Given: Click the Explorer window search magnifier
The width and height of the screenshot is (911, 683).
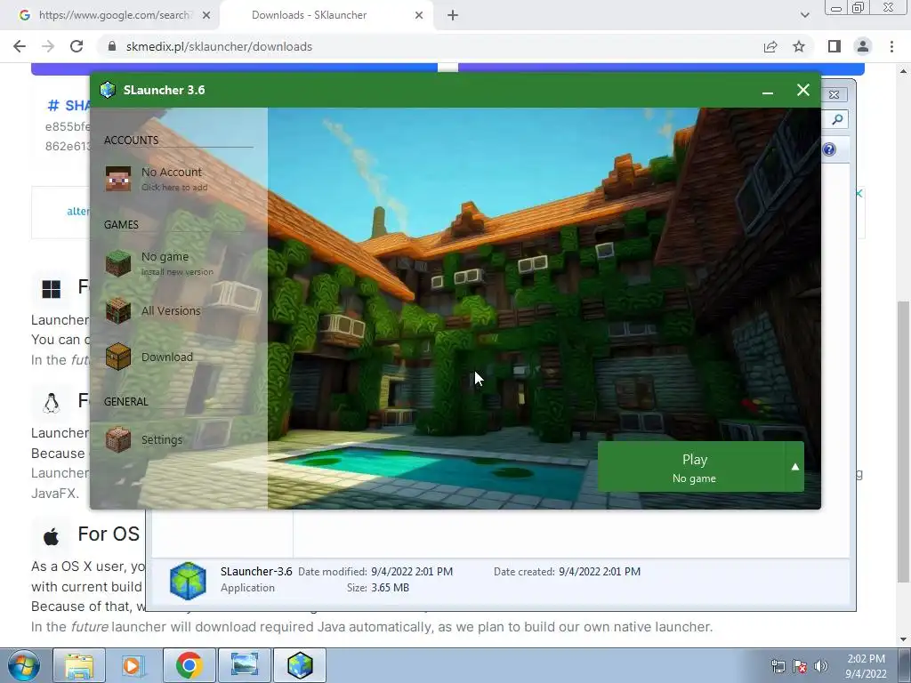Looking at the screenshot, I should tap(837, 120).
